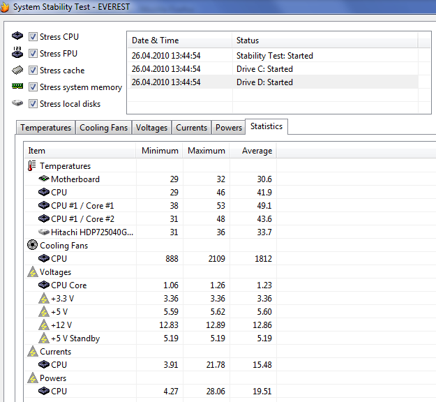The height and width of the screenshot is (402, 436).
Task: Click the chip icon of CPU power row
Action: point(44,391)
